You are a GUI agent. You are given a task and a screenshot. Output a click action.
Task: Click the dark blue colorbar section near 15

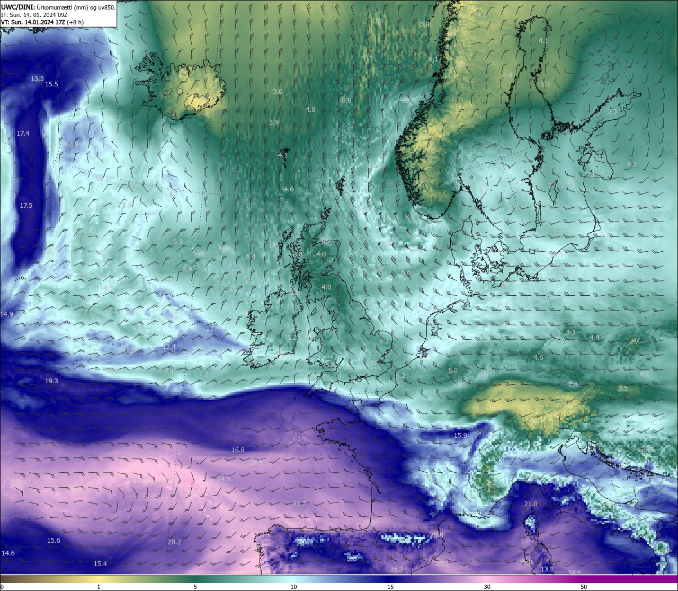pos(390,579)
